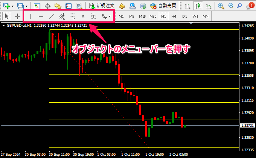This screenshot has height=158, width=256.
Task: Open the virtual hosting cloud icon
Action: pos(133,6)
